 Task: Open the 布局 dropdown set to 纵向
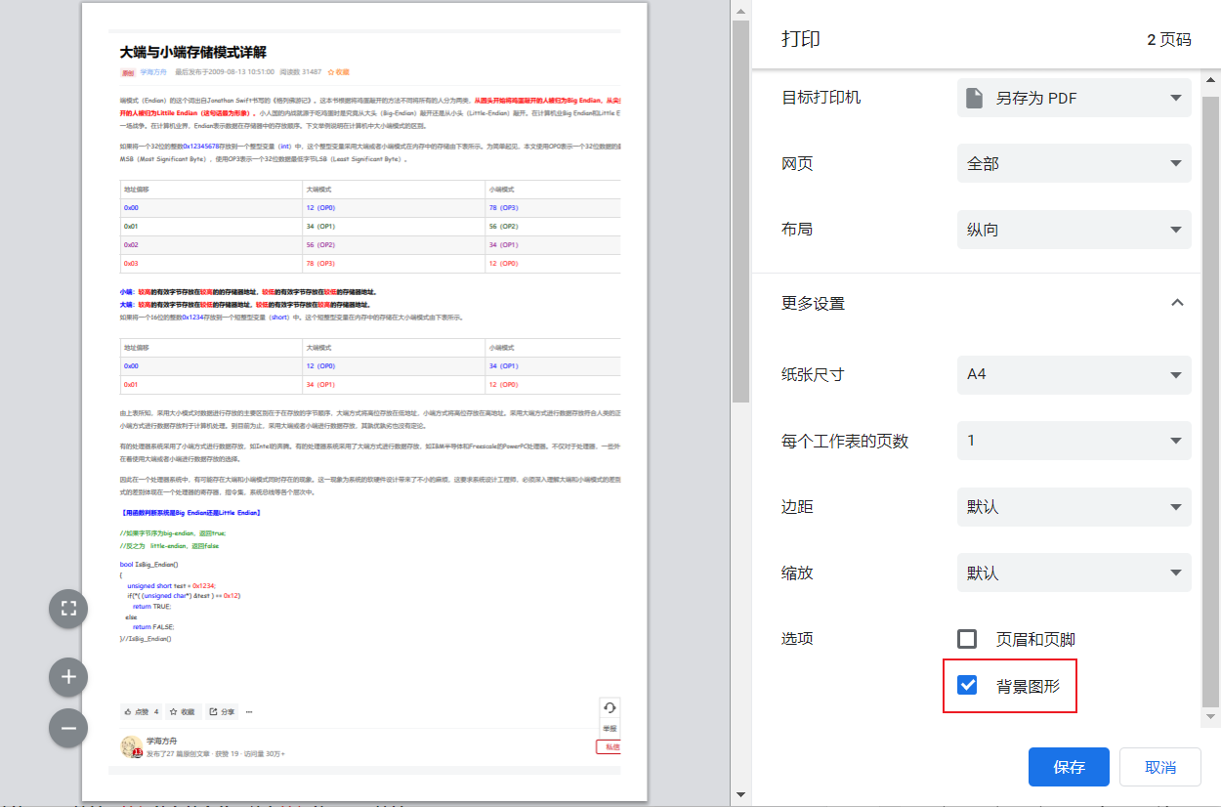coord(1074,230)
